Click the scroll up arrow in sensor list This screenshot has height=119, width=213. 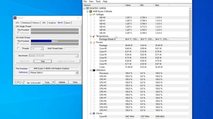190,8
